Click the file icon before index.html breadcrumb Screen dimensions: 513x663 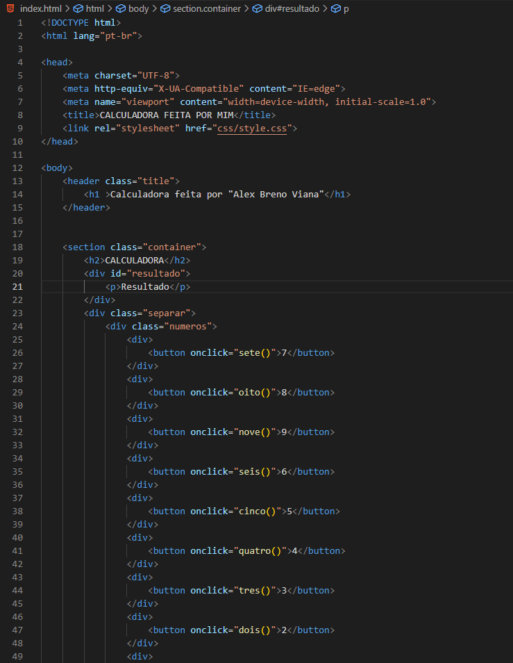10,8
